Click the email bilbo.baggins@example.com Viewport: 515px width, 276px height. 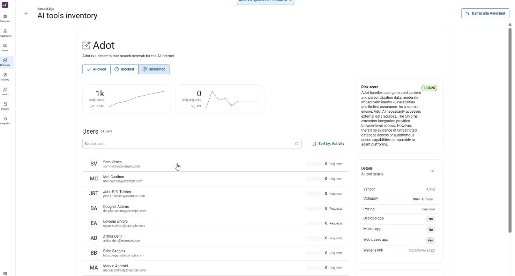123,255
